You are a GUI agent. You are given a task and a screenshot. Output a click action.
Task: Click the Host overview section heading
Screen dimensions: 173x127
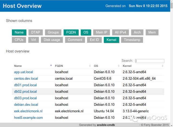click(x=18, y=51)
